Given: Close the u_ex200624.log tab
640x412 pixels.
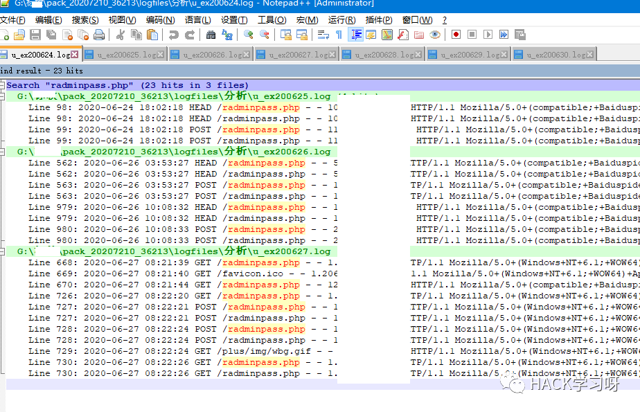Looking at the screenshot, I should [74, 54].
